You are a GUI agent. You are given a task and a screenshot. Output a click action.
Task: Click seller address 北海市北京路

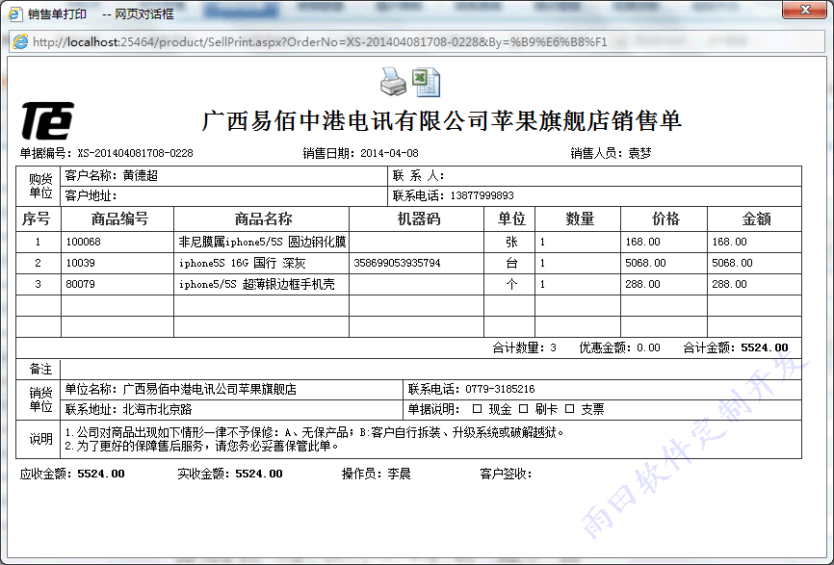[x=157, y=409]
